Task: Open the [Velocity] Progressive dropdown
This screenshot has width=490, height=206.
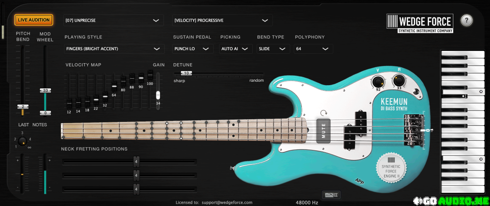Action: click(222, 20)
